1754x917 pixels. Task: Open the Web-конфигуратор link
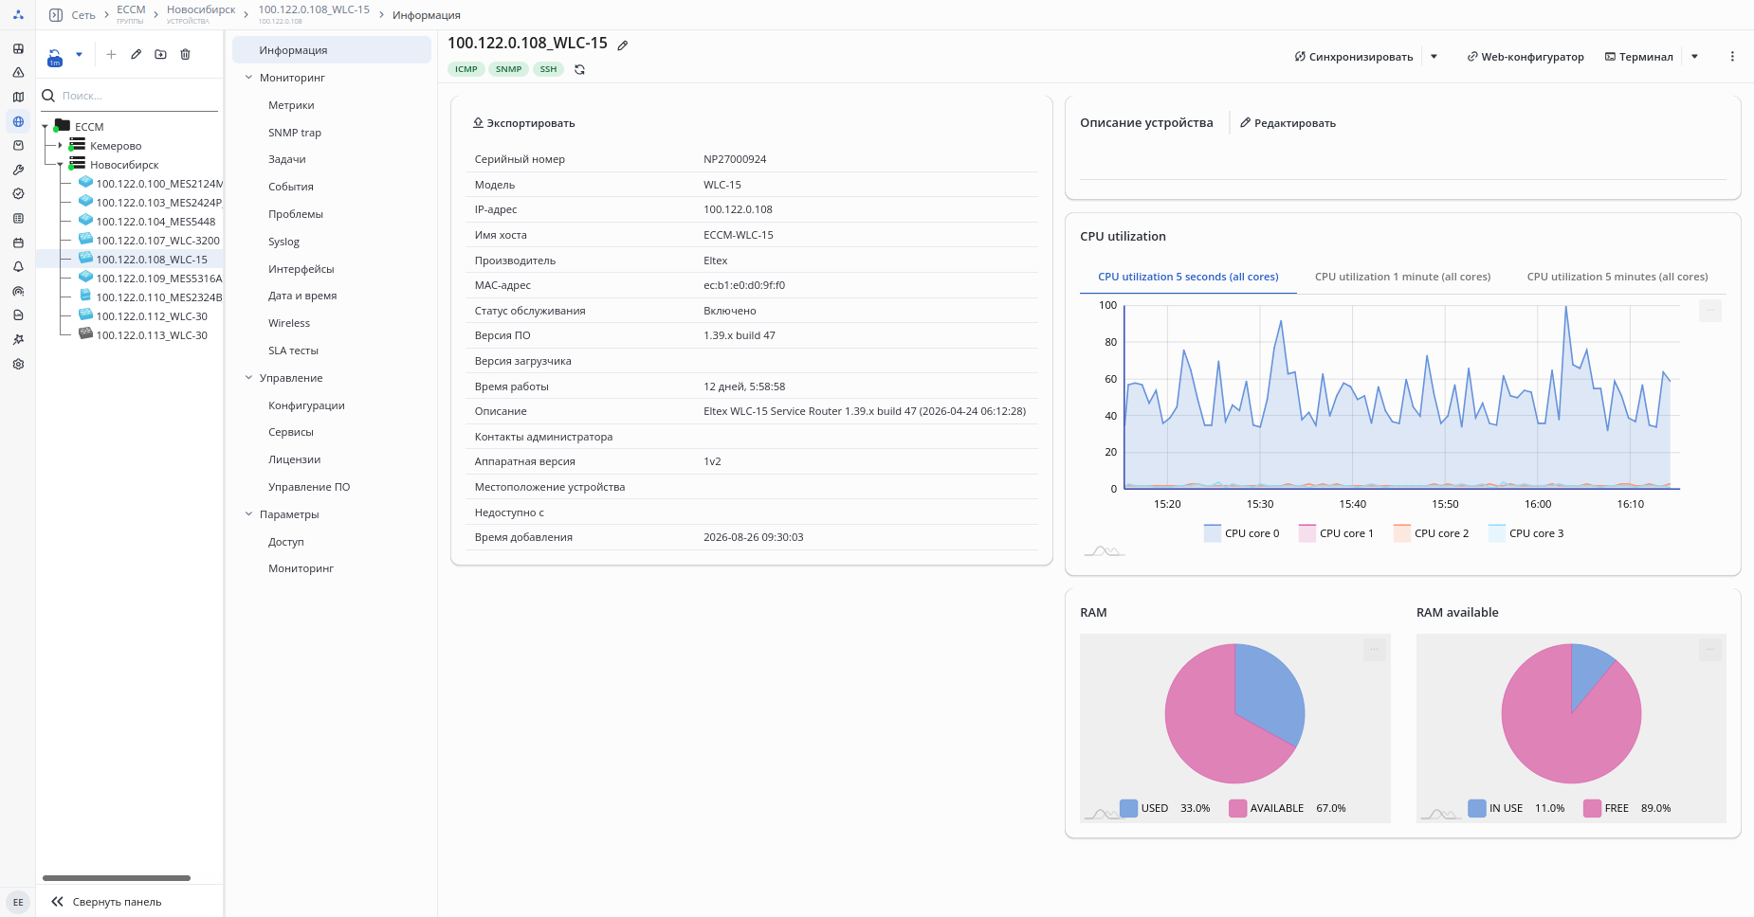click(x=1525, y=57)
